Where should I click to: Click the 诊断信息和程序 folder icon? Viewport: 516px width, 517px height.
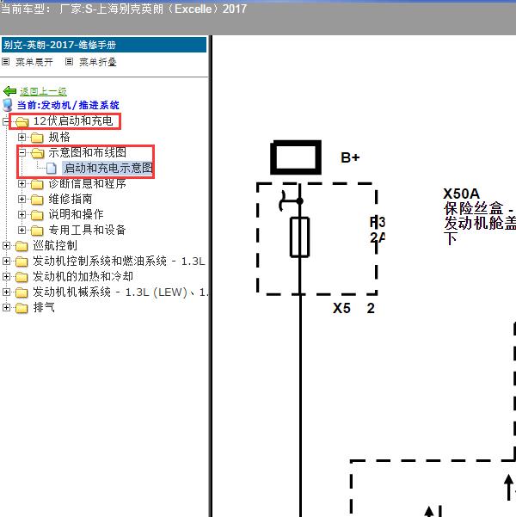[37, 184]
